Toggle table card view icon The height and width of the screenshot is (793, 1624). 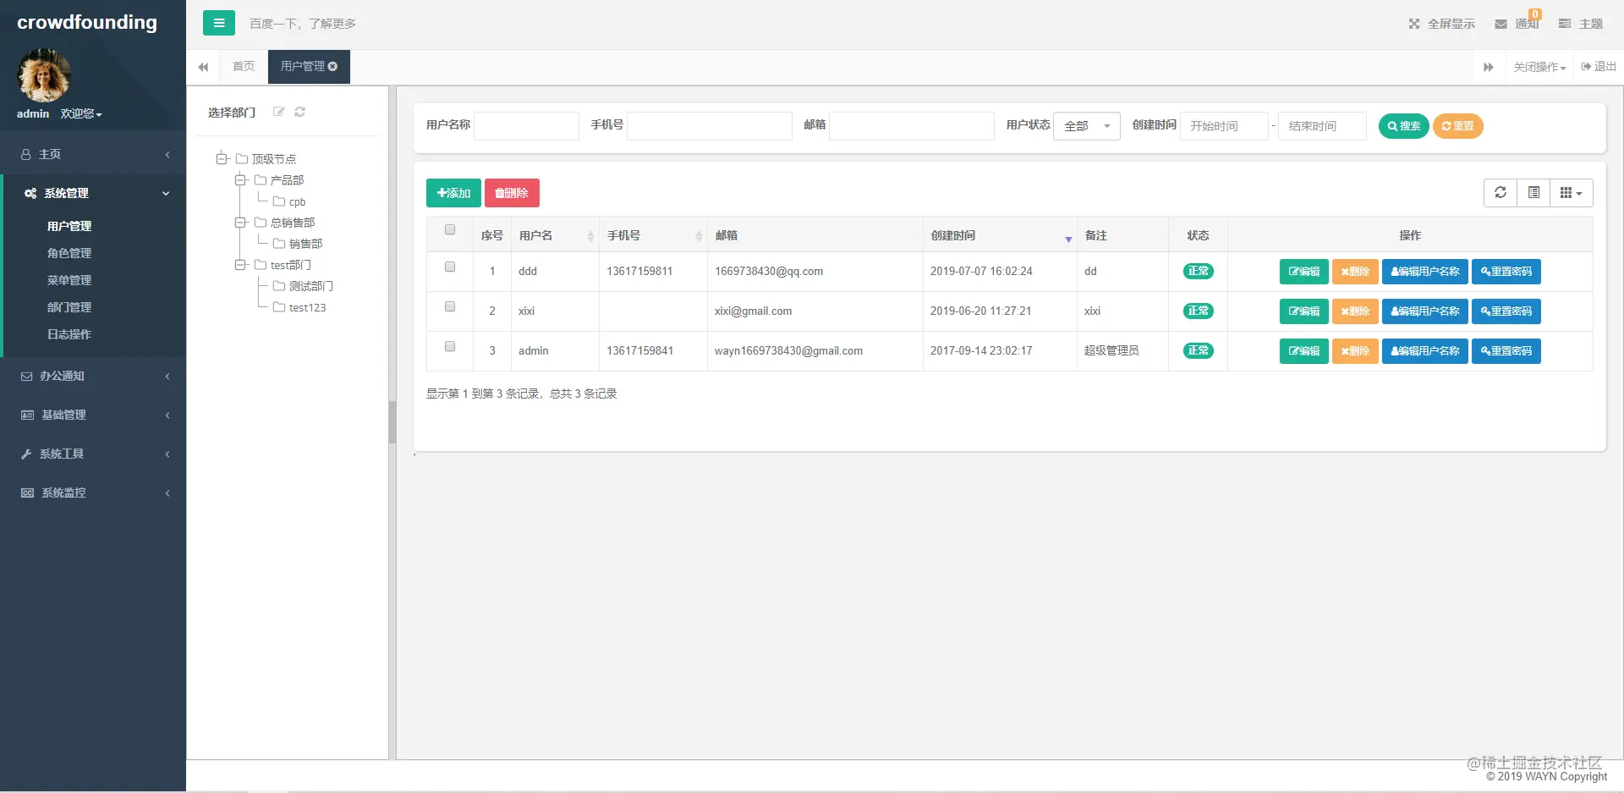click(x=1533, y=193)
